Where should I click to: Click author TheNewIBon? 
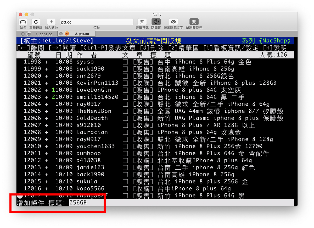coord(94,111)
